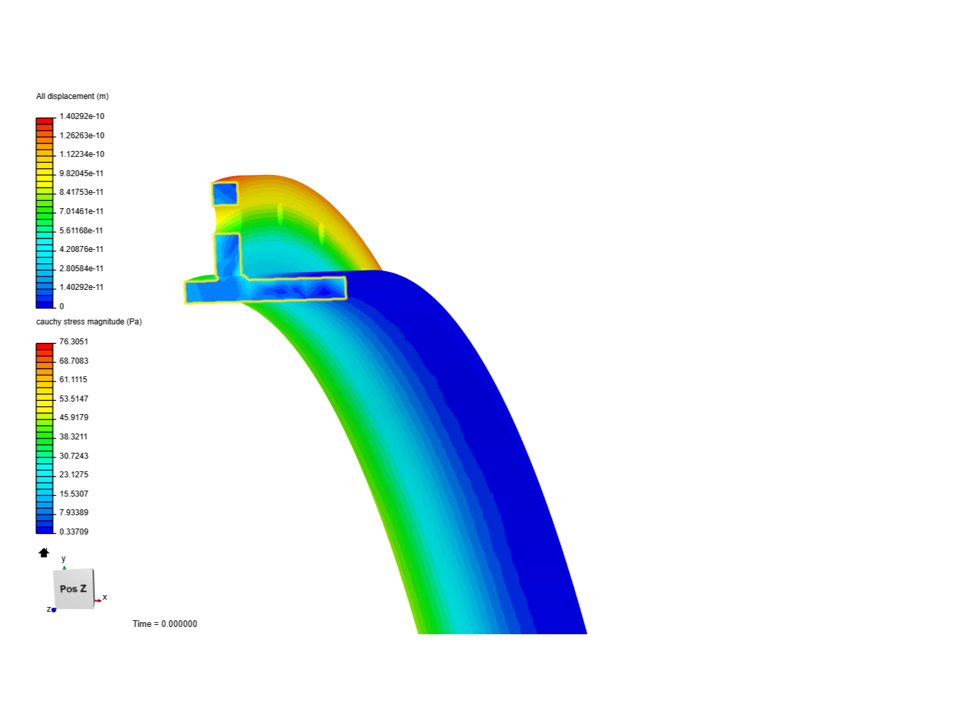Click the displacement legend value 1.40292e-11

81,287
